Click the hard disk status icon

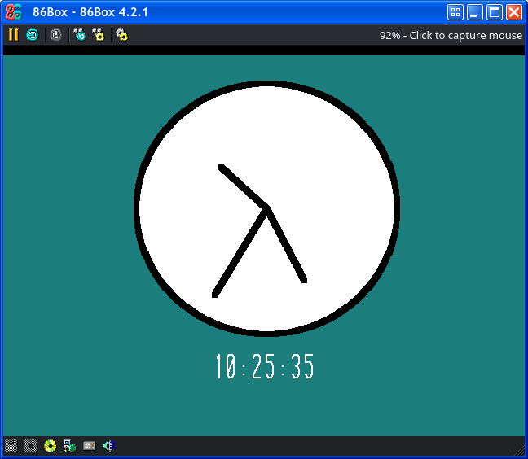click(x=90, y=446)
